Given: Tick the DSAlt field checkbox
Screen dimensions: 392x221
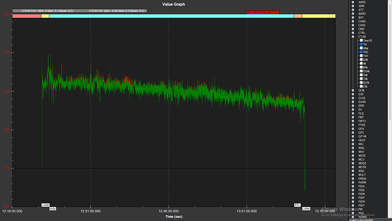Looking at the screenshot, I should [x=361, y=71].
